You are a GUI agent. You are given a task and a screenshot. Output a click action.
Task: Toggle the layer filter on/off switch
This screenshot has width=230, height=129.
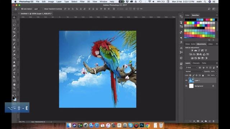(x=217, y=67)
